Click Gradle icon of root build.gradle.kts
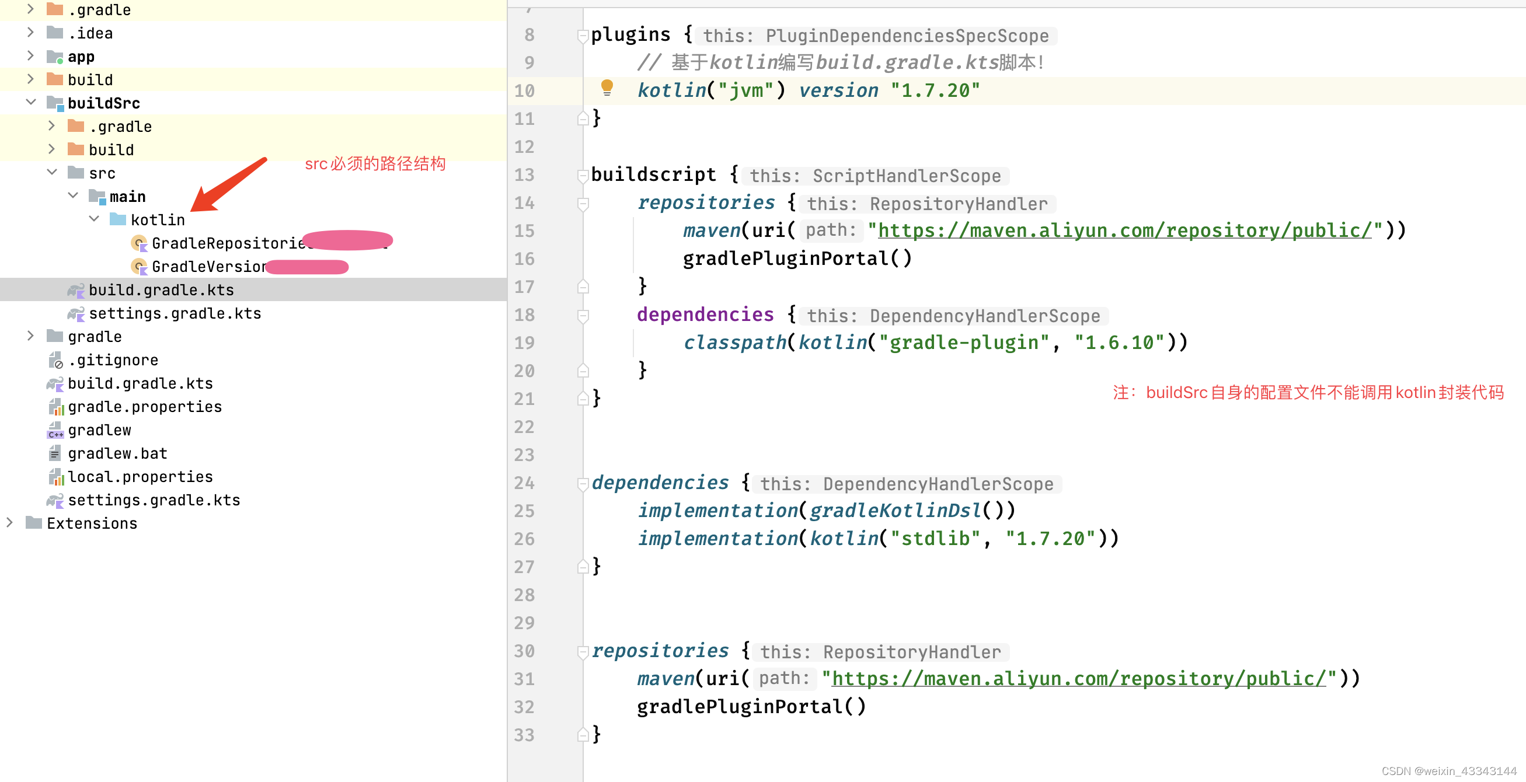 pos(55,383)
